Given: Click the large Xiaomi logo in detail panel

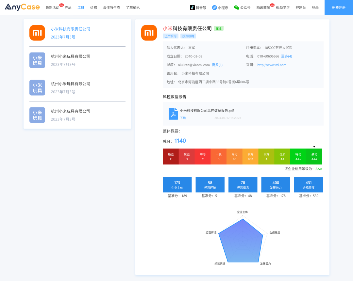Looking at the screenshot, I should [x=149, y=33].
